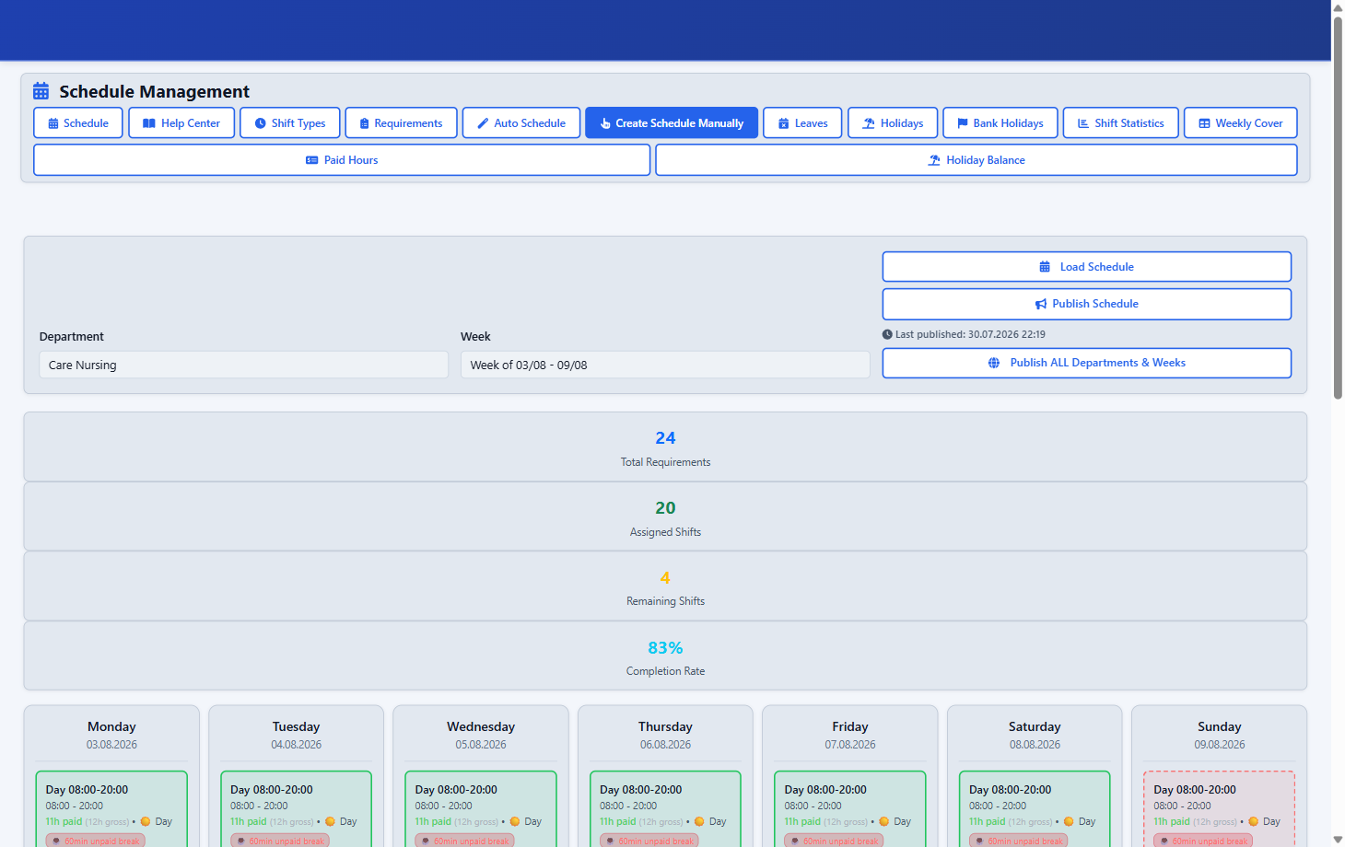Click 60min unpaid break badge on Wednesday
Viewport: 1345px width, 847px height.
(x=465, y=841)
